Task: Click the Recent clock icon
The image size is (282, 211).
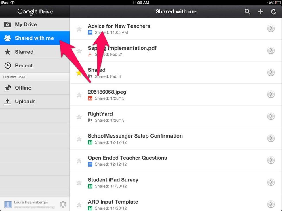Action: click(8, 66)
